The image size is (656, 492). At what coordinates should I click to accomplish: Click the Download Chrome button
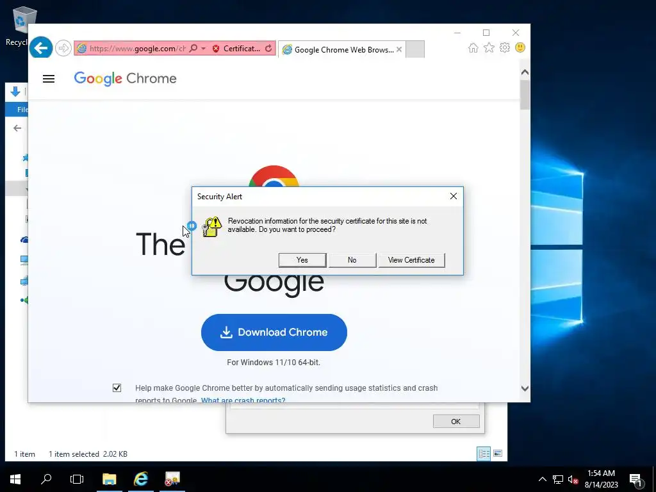click(x=274, y=332)
